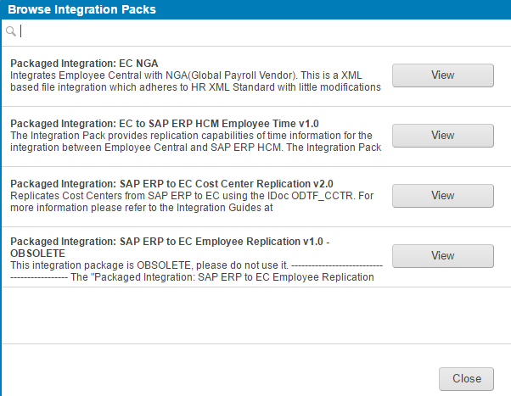511x396 pixels.
Task: Close the Browse Integration Packs dialog
Action: (x=466, y=379)
